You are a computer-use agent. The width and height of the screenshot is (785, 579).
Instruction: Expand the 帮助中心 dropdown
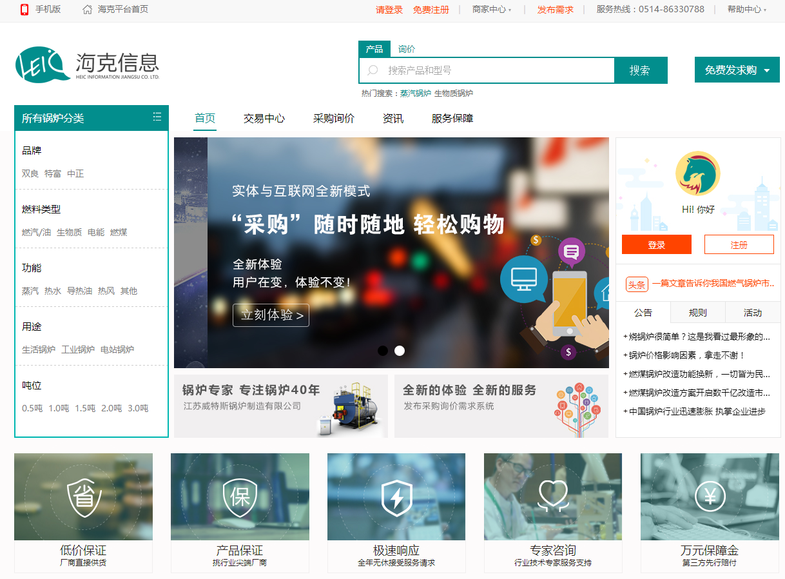(747, 10)
